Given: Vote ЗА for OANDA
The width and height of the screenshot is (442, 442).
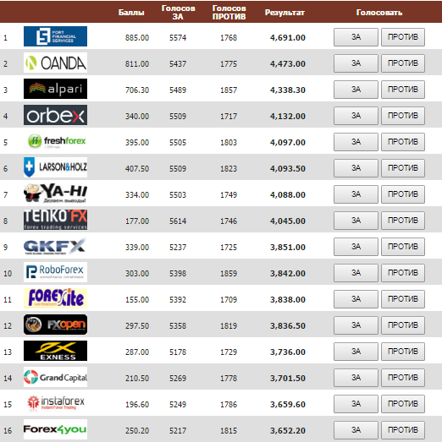Looking at the screenshot, I should (x=356, y=63).
